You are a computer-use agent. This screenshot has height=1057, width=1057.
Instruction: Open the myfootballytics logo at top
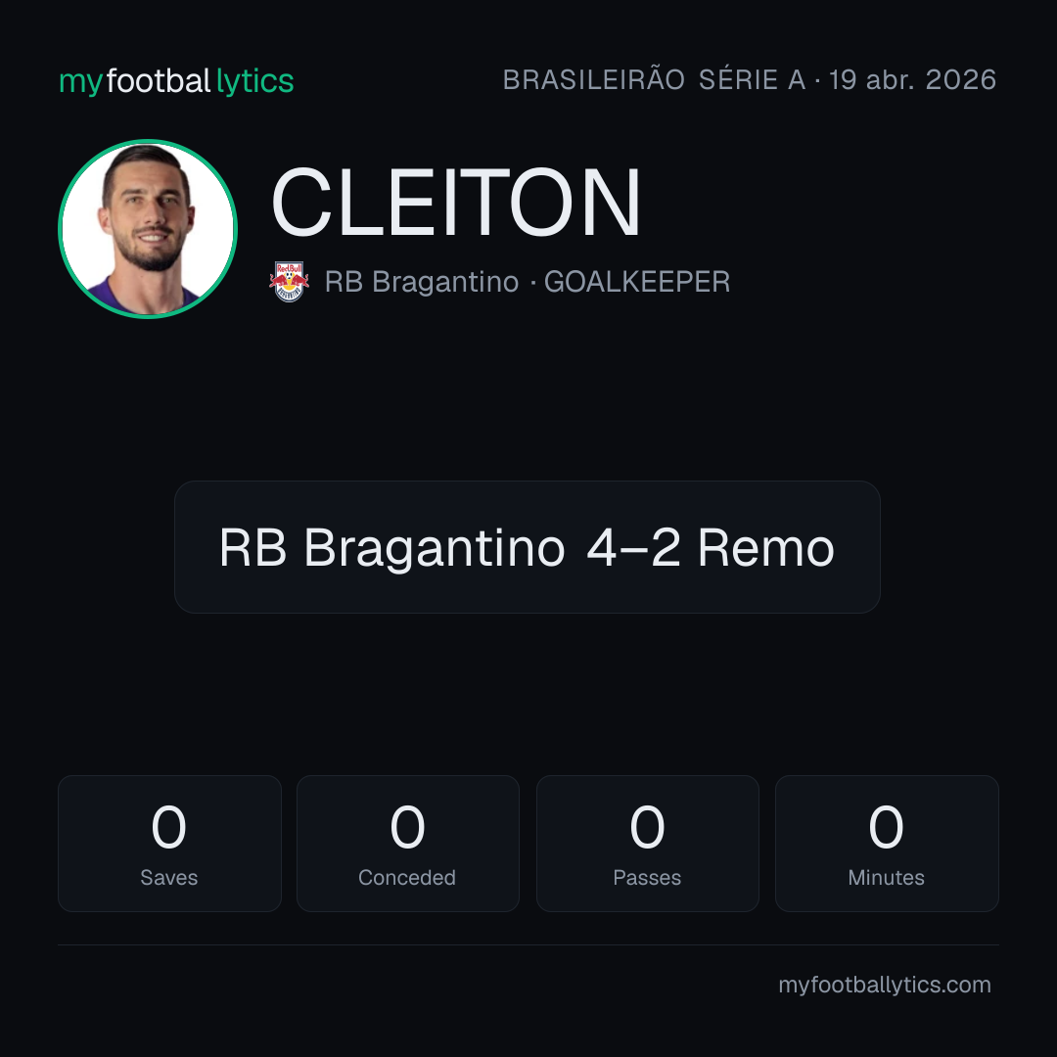pyautogui.click(x=176, y=81)
